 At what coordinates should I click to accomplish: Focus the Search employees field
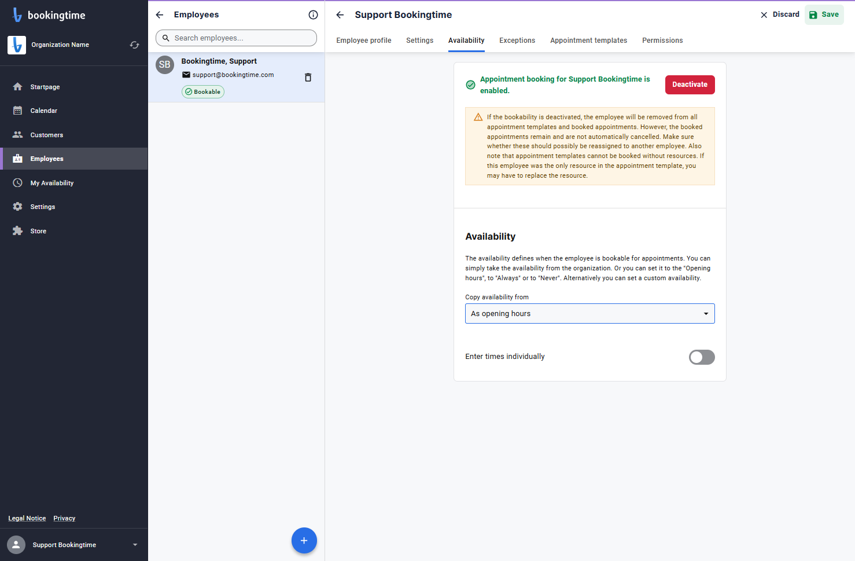[236, 38]
